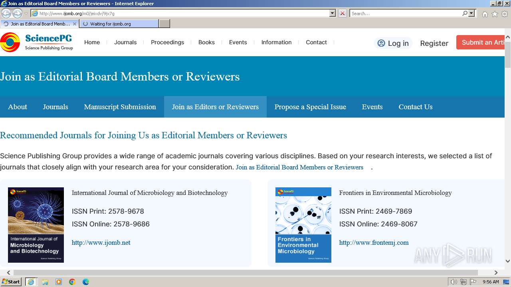Open the Windows Start button
Image resolution: width=511 pixels, height=287 pixels.
point(11,281)
